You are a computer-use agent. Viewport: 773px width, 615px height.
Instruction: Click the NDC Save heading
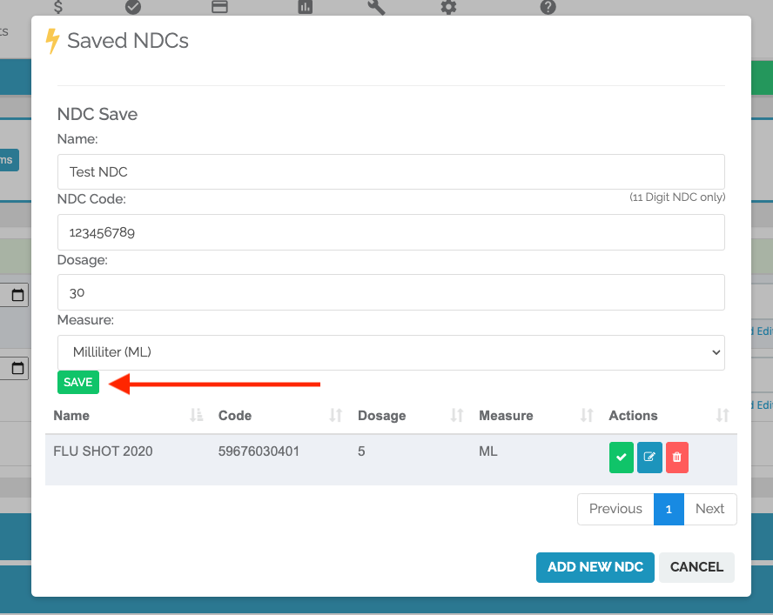pos(97,114)
